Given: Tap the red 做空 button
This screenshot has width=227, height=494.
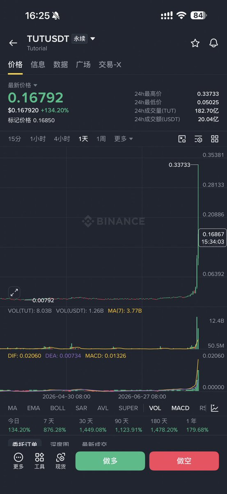Looking at the screenshot, I should pyautogui.click(x=184, y=461).
